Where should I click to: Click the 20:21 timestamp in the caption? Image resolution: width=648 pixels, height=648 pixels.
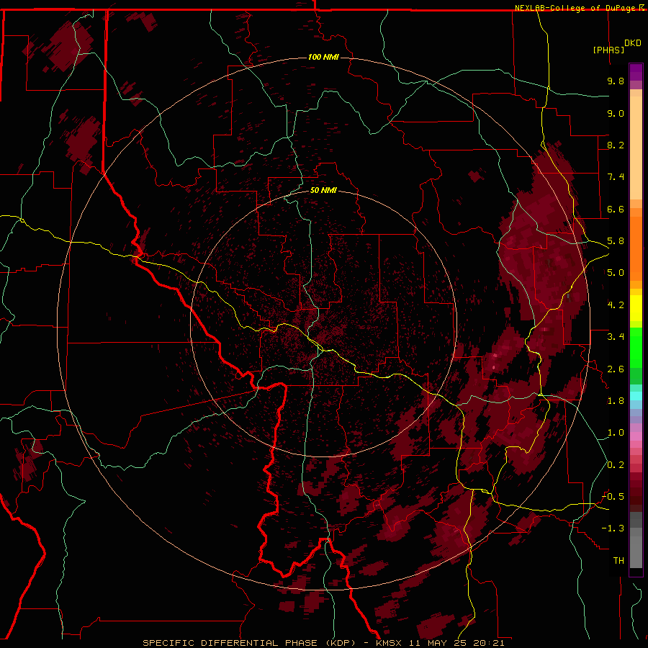[x=489, y=643]
